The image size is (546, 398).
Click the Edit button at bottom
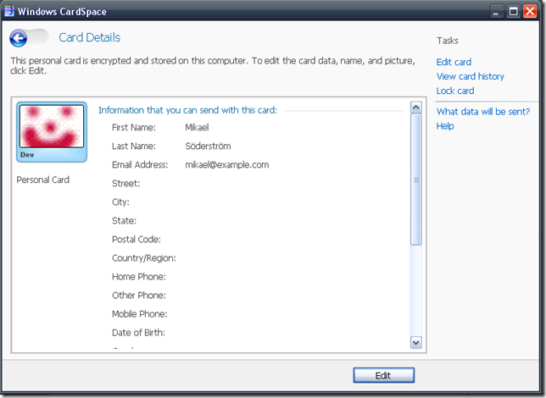[x=383, y=375]
